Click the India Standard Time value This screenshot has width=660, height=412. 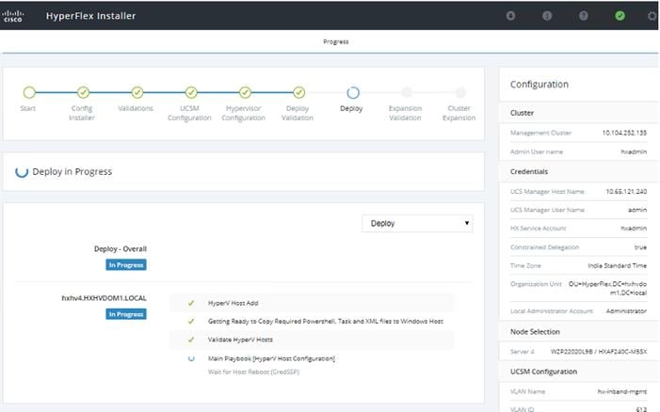[x=617, y=265]
